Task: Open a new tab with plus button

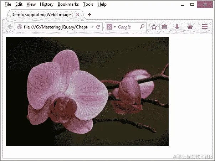Action: pyautogui.click(x=89, y=15)
